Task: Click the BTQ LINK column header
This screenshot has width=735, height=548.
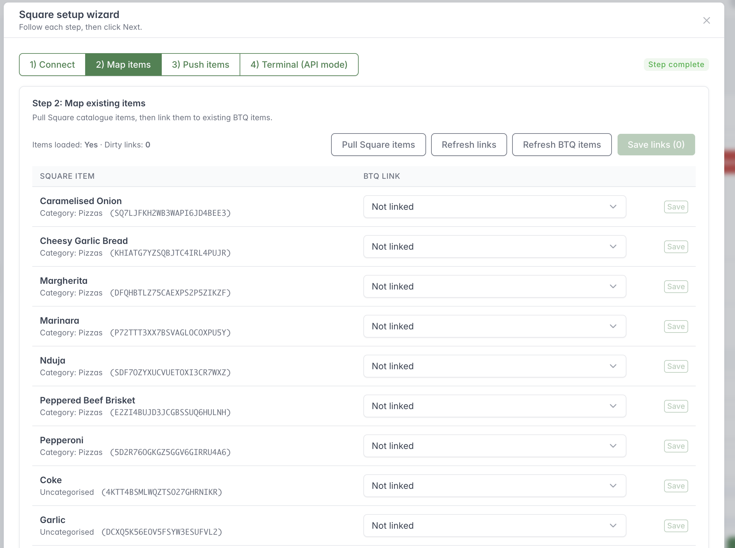Action: tap(382, 176)
